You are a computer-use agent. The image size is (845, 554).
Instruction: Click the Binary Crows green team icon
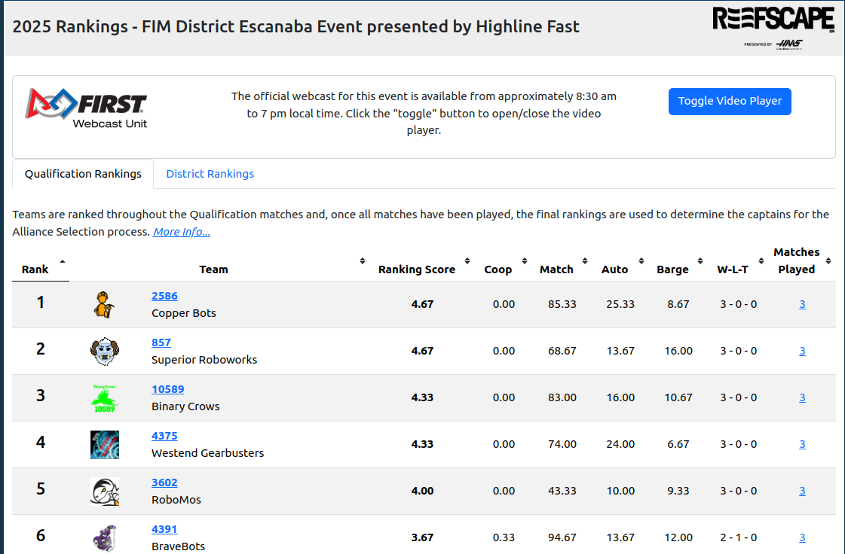coord(104,398)
